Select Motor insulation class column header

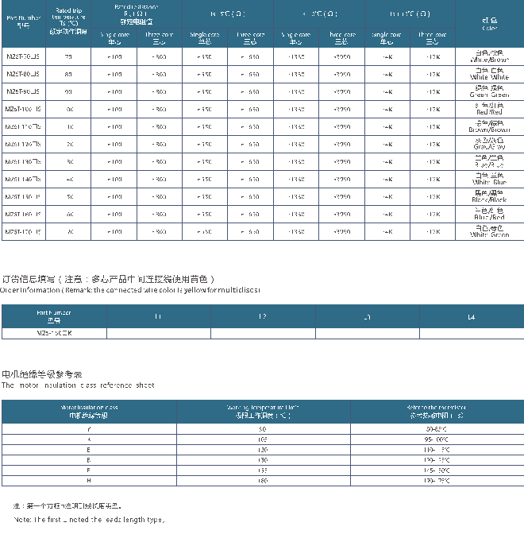(x=89, y=411)
